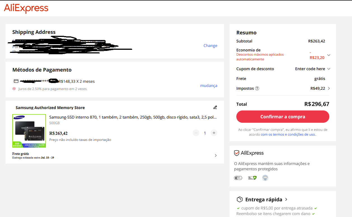Confirm the order with Confirmar a compra
The image size is (352, 217).
click(x=283, y=117)
